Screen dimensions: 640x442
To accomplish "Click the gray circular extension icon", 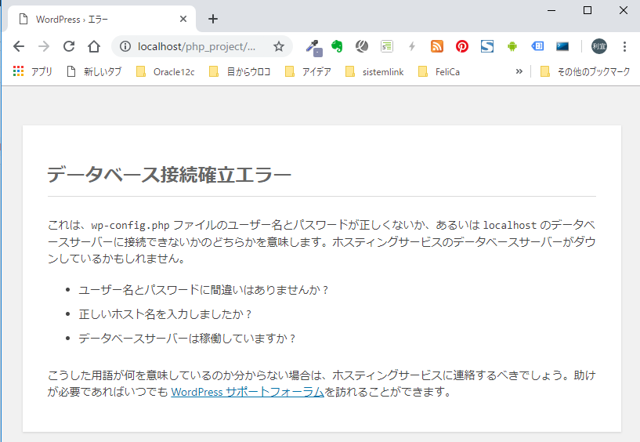I will coord(362,46).
